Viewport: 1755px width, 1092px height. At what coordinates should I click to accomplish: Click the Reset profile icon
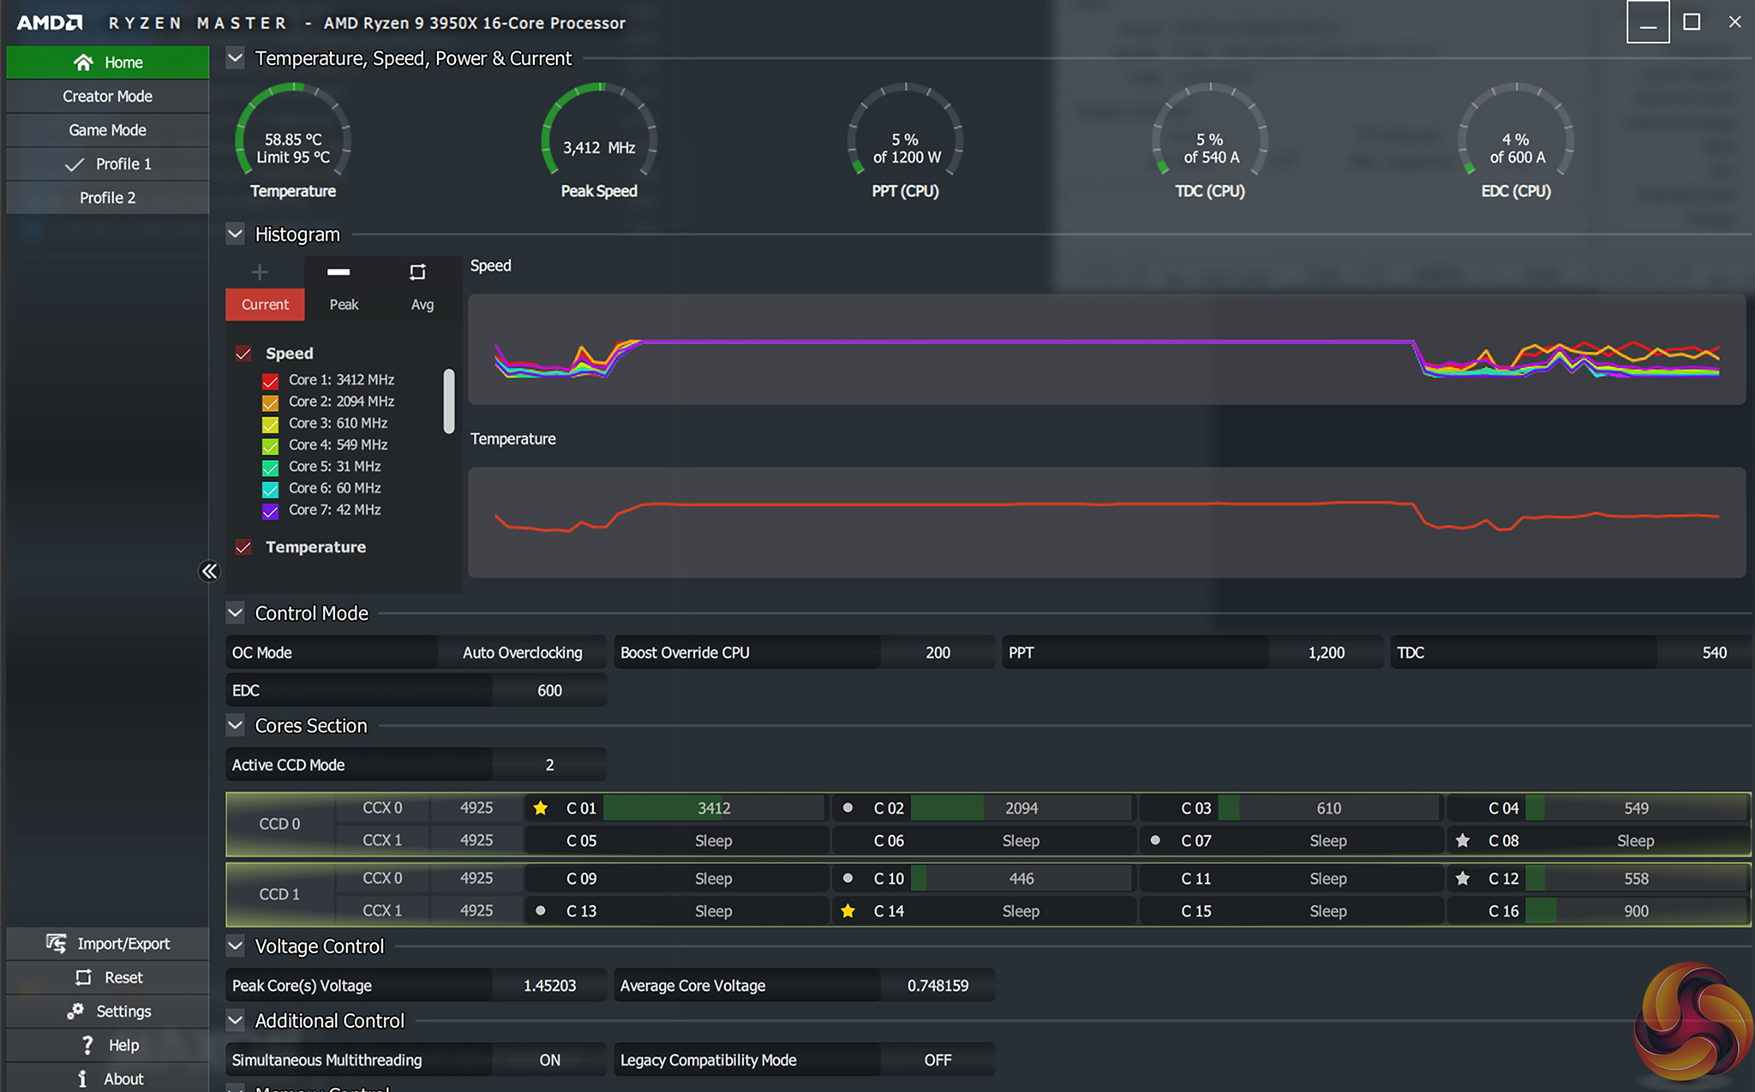click(x=83, y=977)
